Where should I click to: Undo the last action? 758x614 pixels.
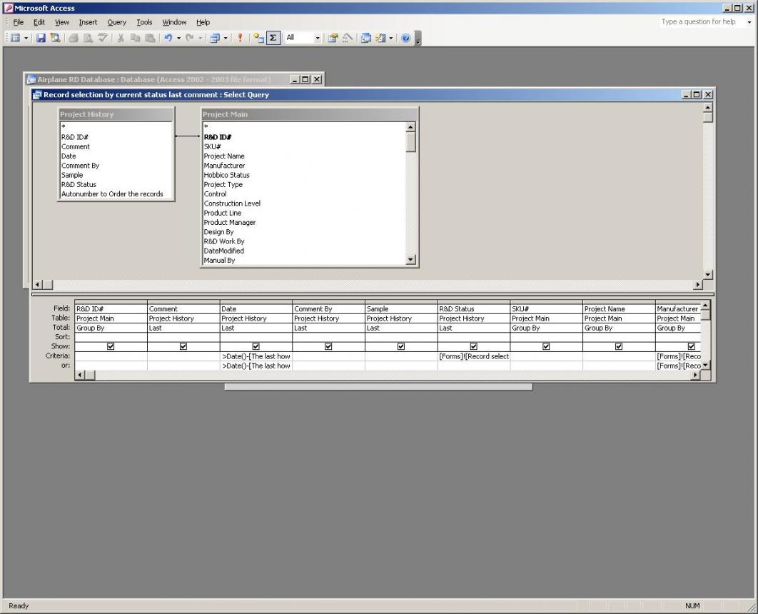pos(168,38)
